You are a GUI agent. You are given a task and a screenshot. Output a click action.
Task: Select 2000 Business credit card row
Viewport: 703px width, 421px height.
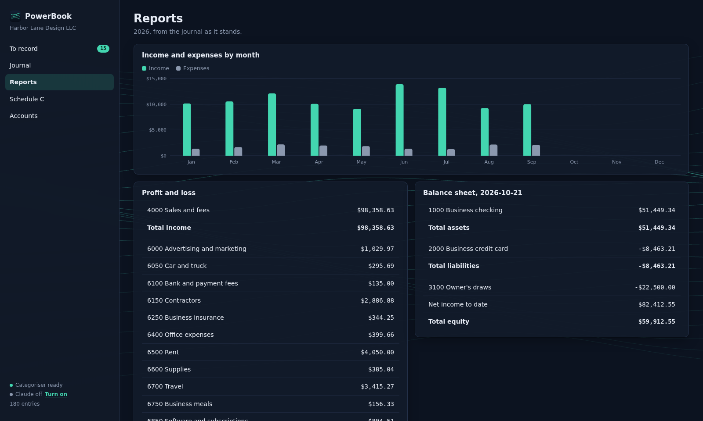[x=552, y=249]
